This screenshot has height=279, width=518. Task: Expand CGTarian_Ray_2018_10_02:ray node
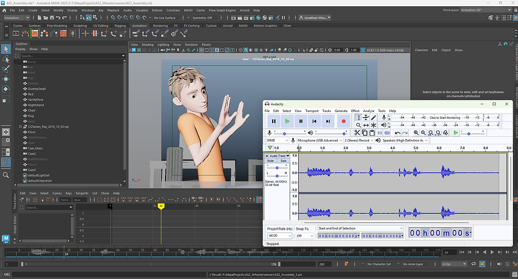[20, 126]
